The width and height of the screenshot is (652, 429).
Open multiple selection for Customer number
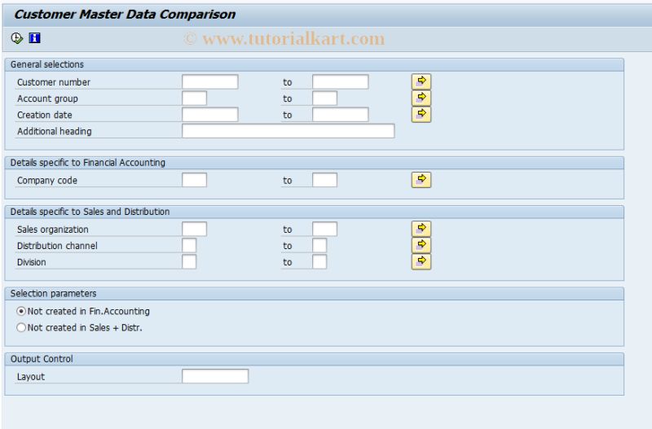tap(421, 81)
